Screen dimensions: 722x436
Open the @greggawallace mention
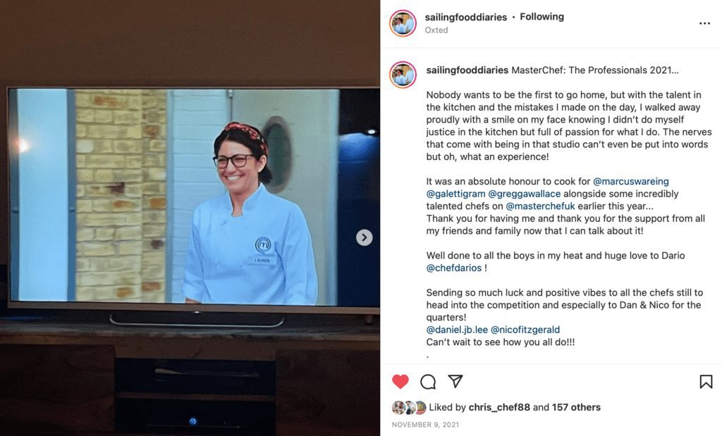pyautogui.click(x=524, y=194)
